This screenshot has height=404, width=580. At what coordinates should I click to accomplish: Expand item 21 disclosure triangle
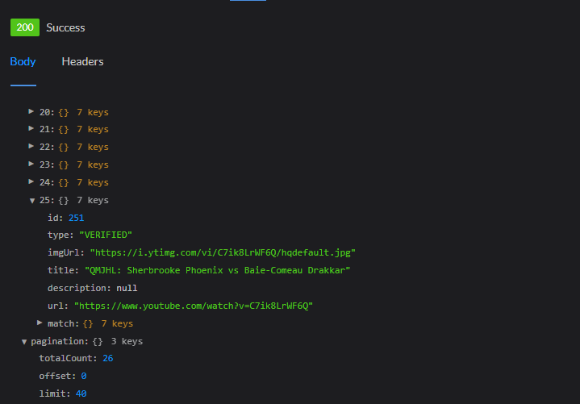tap(31, 129)
